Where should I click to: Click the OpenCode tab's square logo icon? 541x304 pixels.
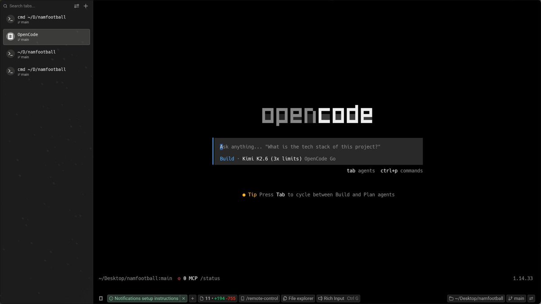[x=10, y=37]
